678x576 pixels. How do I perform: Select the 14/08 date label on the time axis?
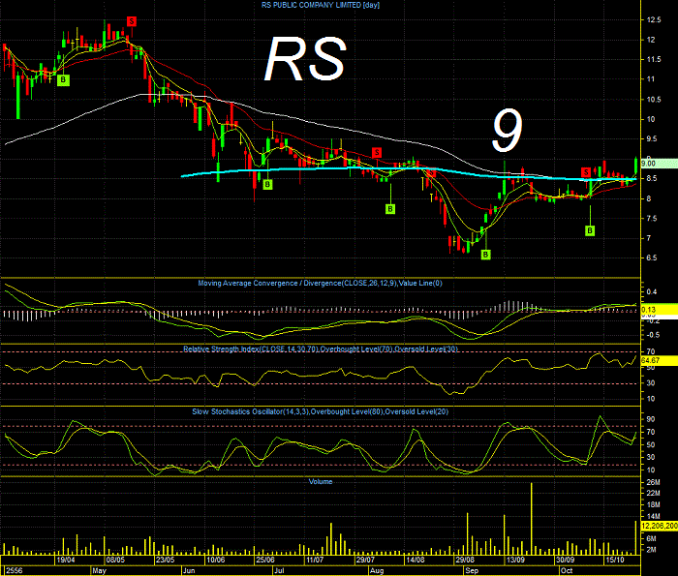click(x=416, y=560)
